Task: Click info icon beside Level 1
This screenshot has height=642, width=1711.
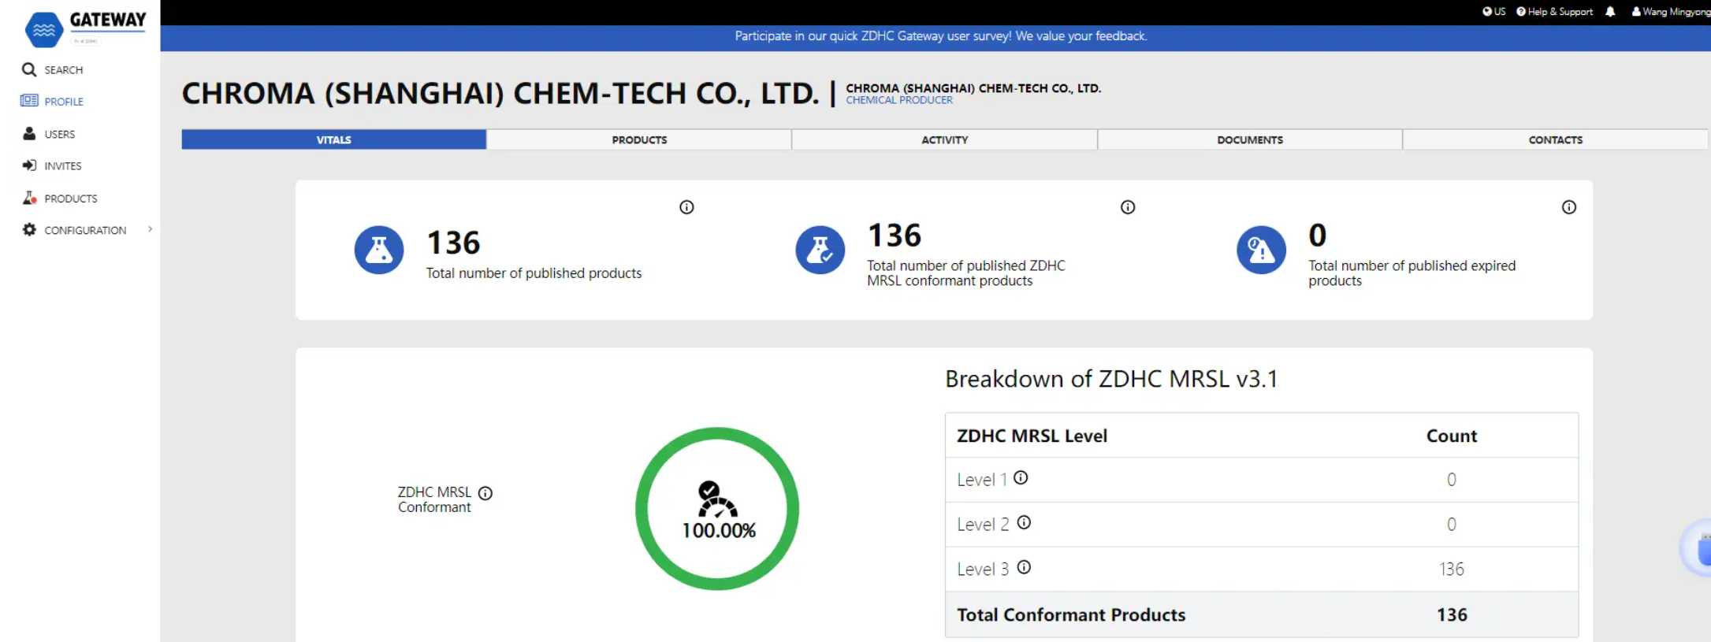Action: [x=1021, y=477]
